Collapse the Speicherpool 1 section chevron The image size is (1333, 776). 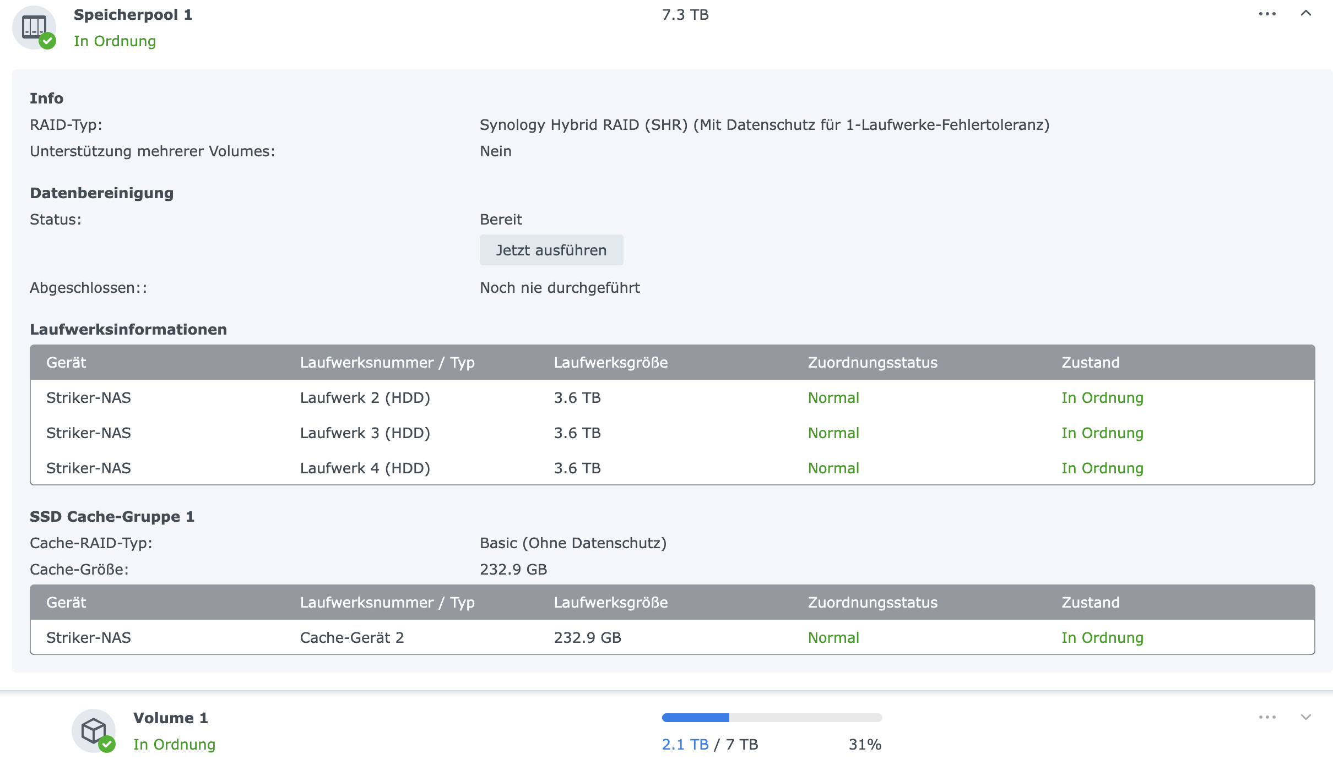click(1305, 13)
